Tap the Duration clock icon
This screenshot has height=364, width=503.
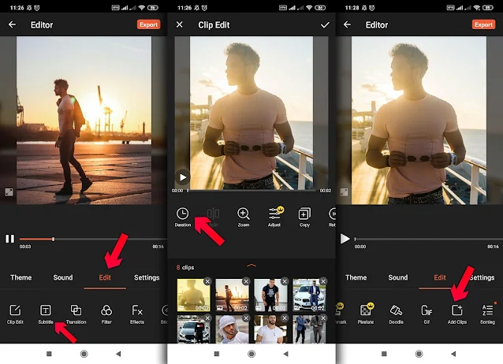click(183, 214)
